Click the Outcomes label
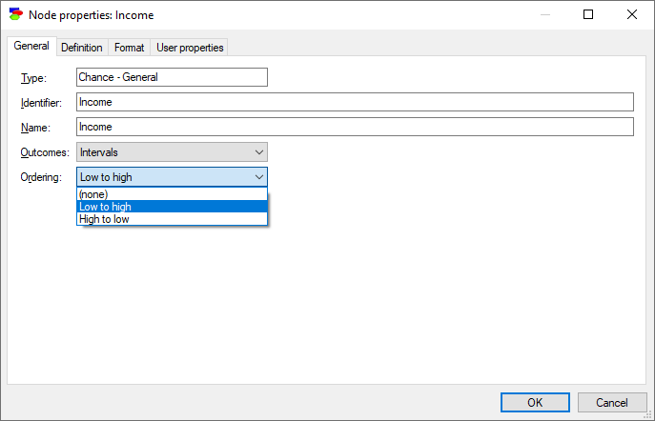 click(x=45, y=152)
